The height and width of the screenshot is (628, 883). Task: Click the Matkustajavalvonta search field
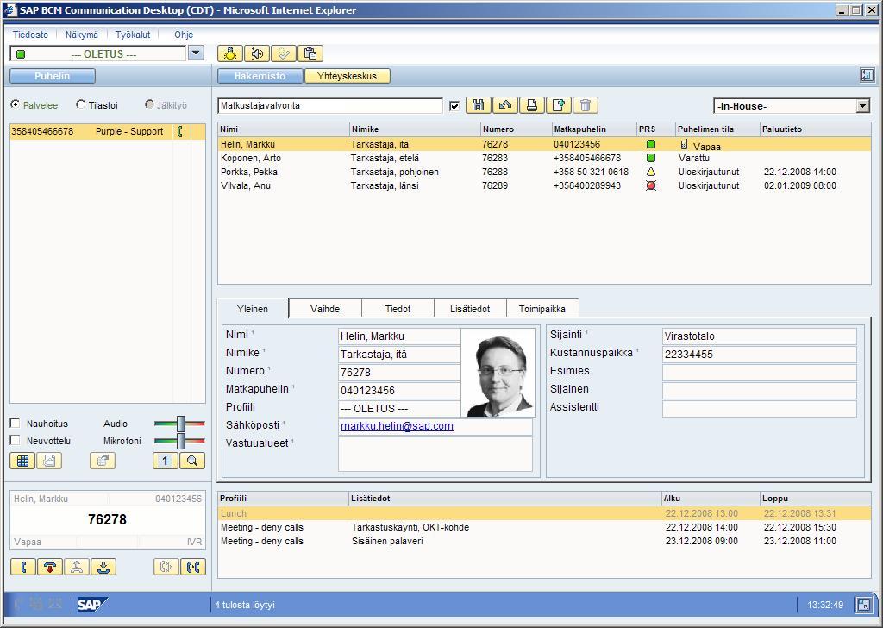coord(330,106)
